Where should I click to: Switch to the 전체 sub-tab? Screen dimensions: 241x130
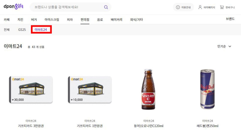(6, 30)
